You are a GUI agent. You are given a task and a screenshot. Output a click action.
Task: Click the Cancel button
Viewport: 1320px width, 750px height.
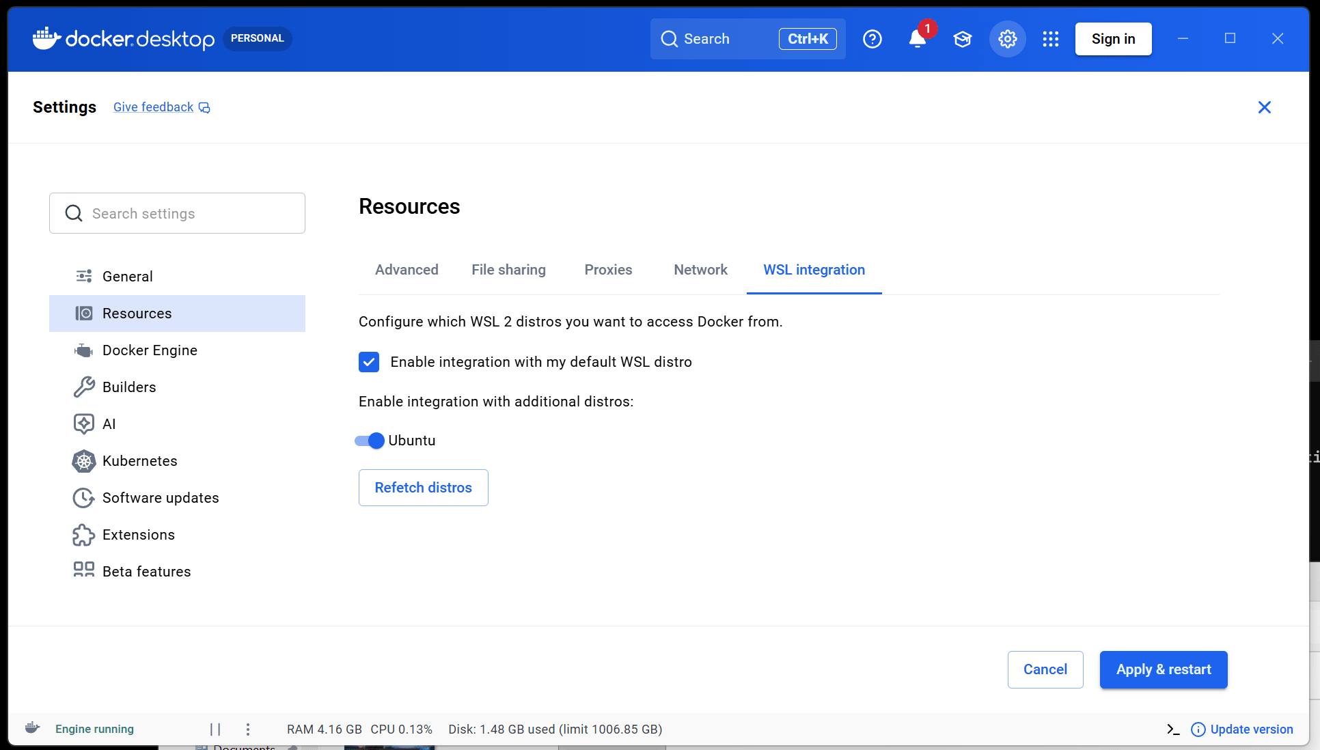(1045, 669)
